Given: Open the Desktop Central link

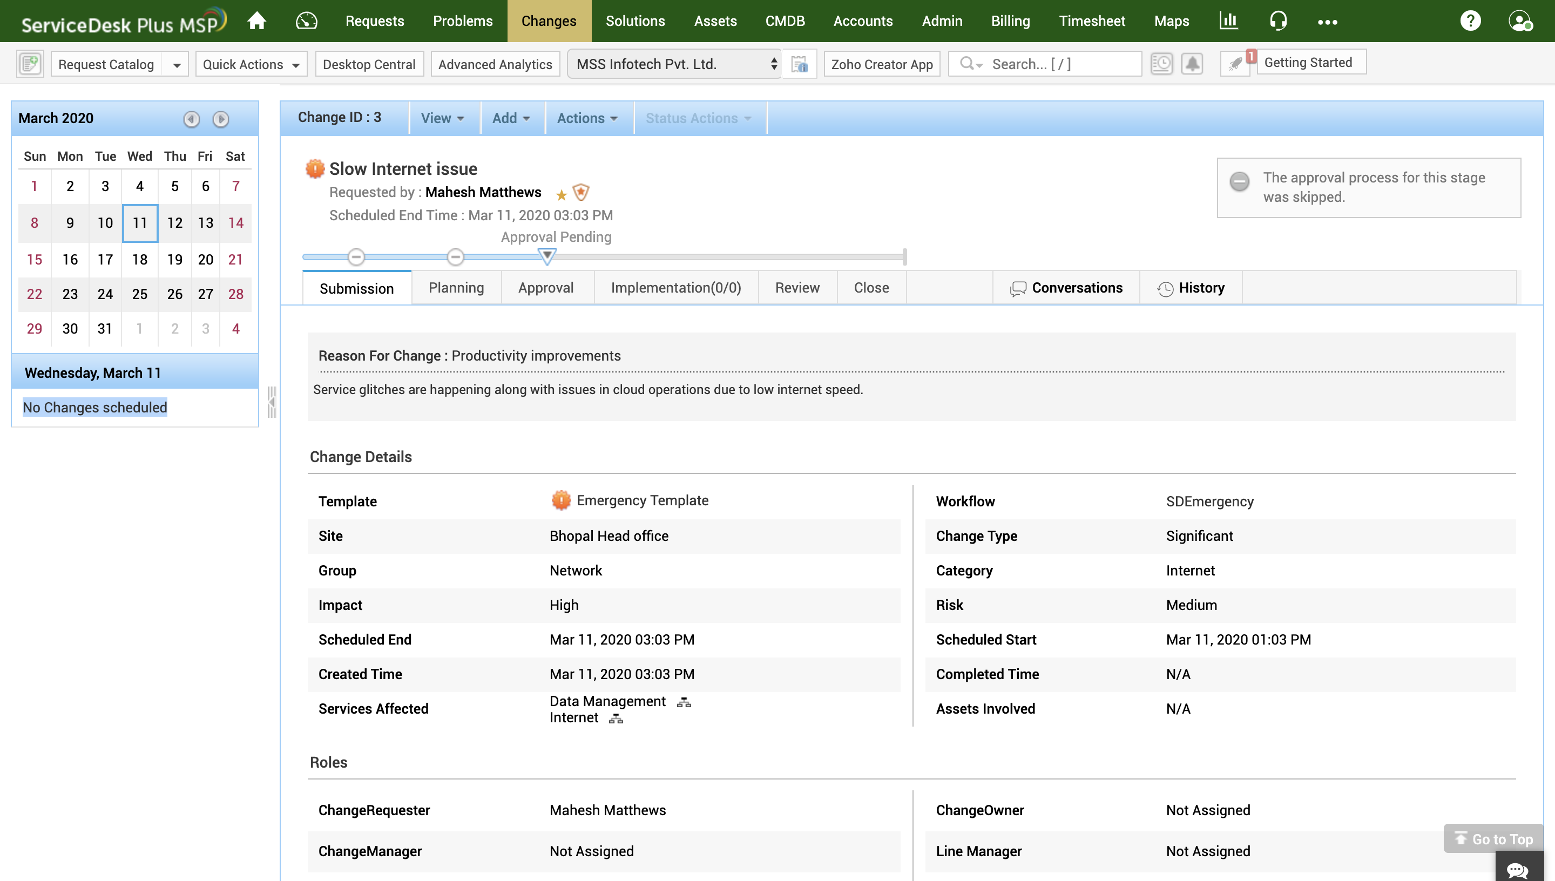Looking at the screenshot, I should [x=368, y=64].
